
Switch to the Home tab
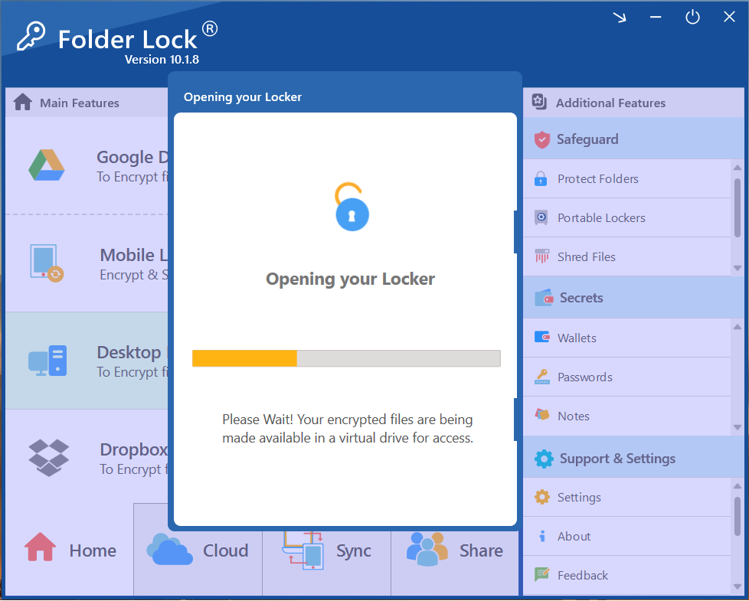[x=69, y=550]
